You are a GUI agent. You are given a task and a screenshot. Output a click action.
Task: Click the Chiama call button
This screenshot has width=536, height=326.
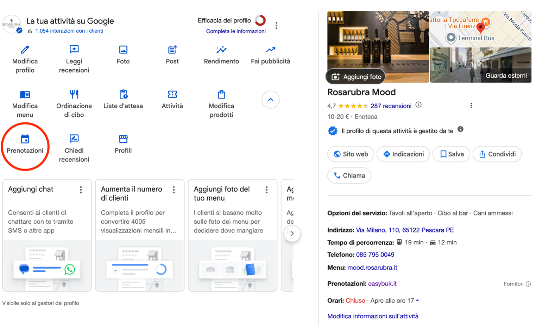[x=349, y=175]
